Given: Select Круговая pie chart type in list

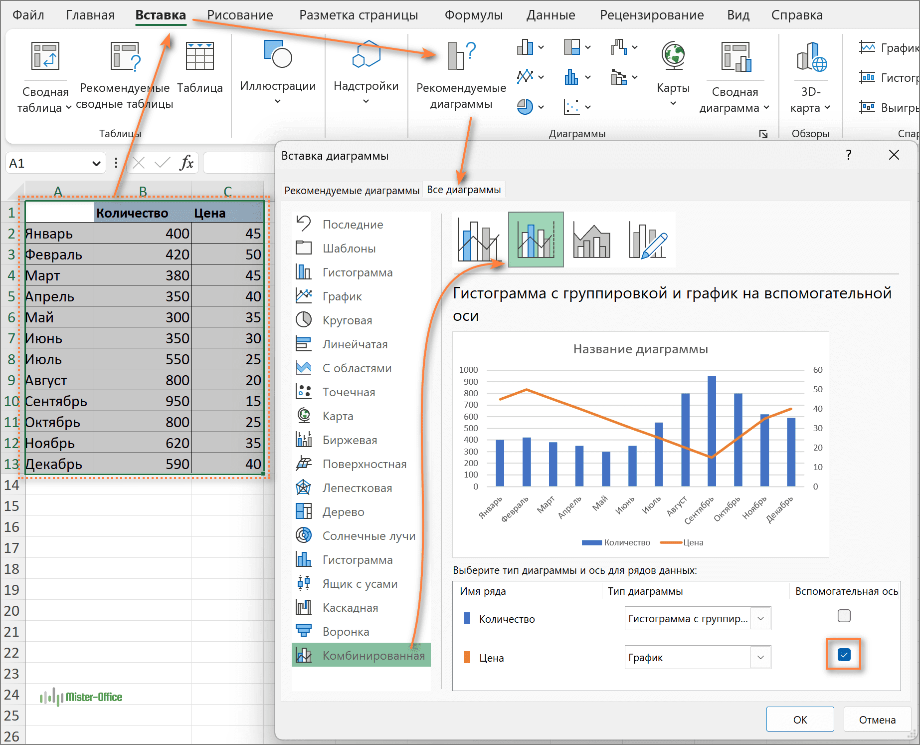Looking at the screenshot, I should [x=347, y=320].
